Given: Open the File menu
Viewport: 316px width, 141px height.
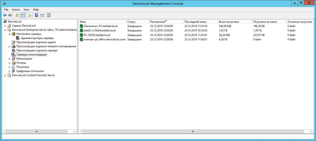Looking at the screenshot, I should pos(6,9).
